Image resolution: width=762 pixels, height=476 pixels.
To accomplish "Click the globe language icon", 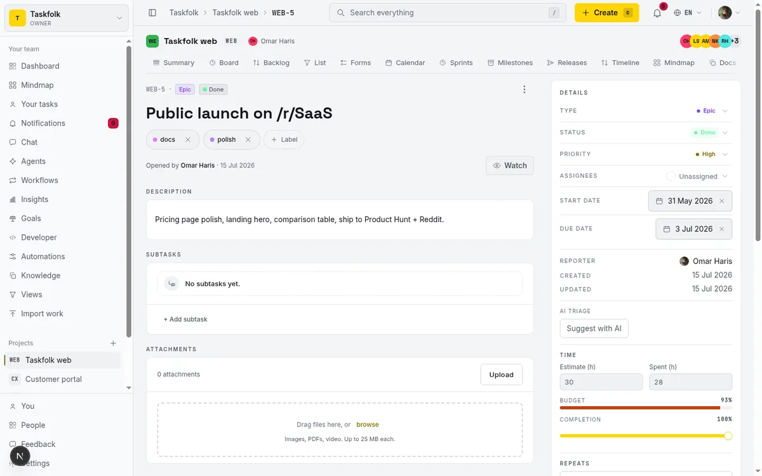I will point(678,13).
